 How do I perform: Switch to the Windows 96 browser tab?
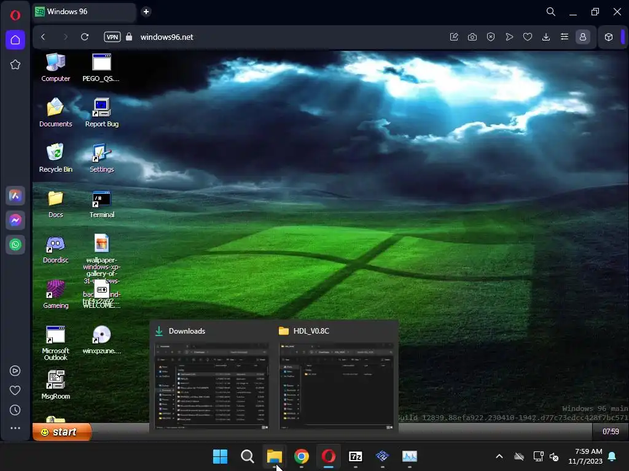pyautogui.click(x=84, y=12)
